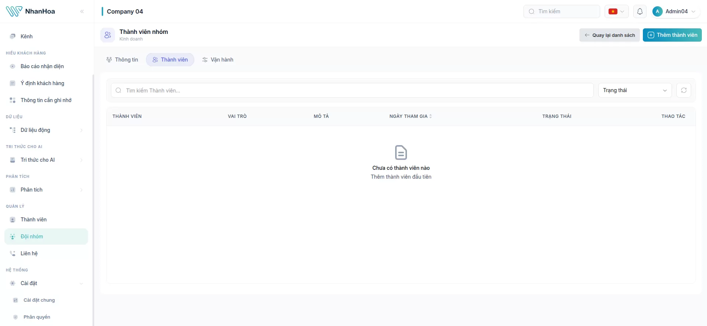Viewport: 707px width, 326px height.
Task: Expand the Tri thức cho AI chevron
Action: coord(81,160)
